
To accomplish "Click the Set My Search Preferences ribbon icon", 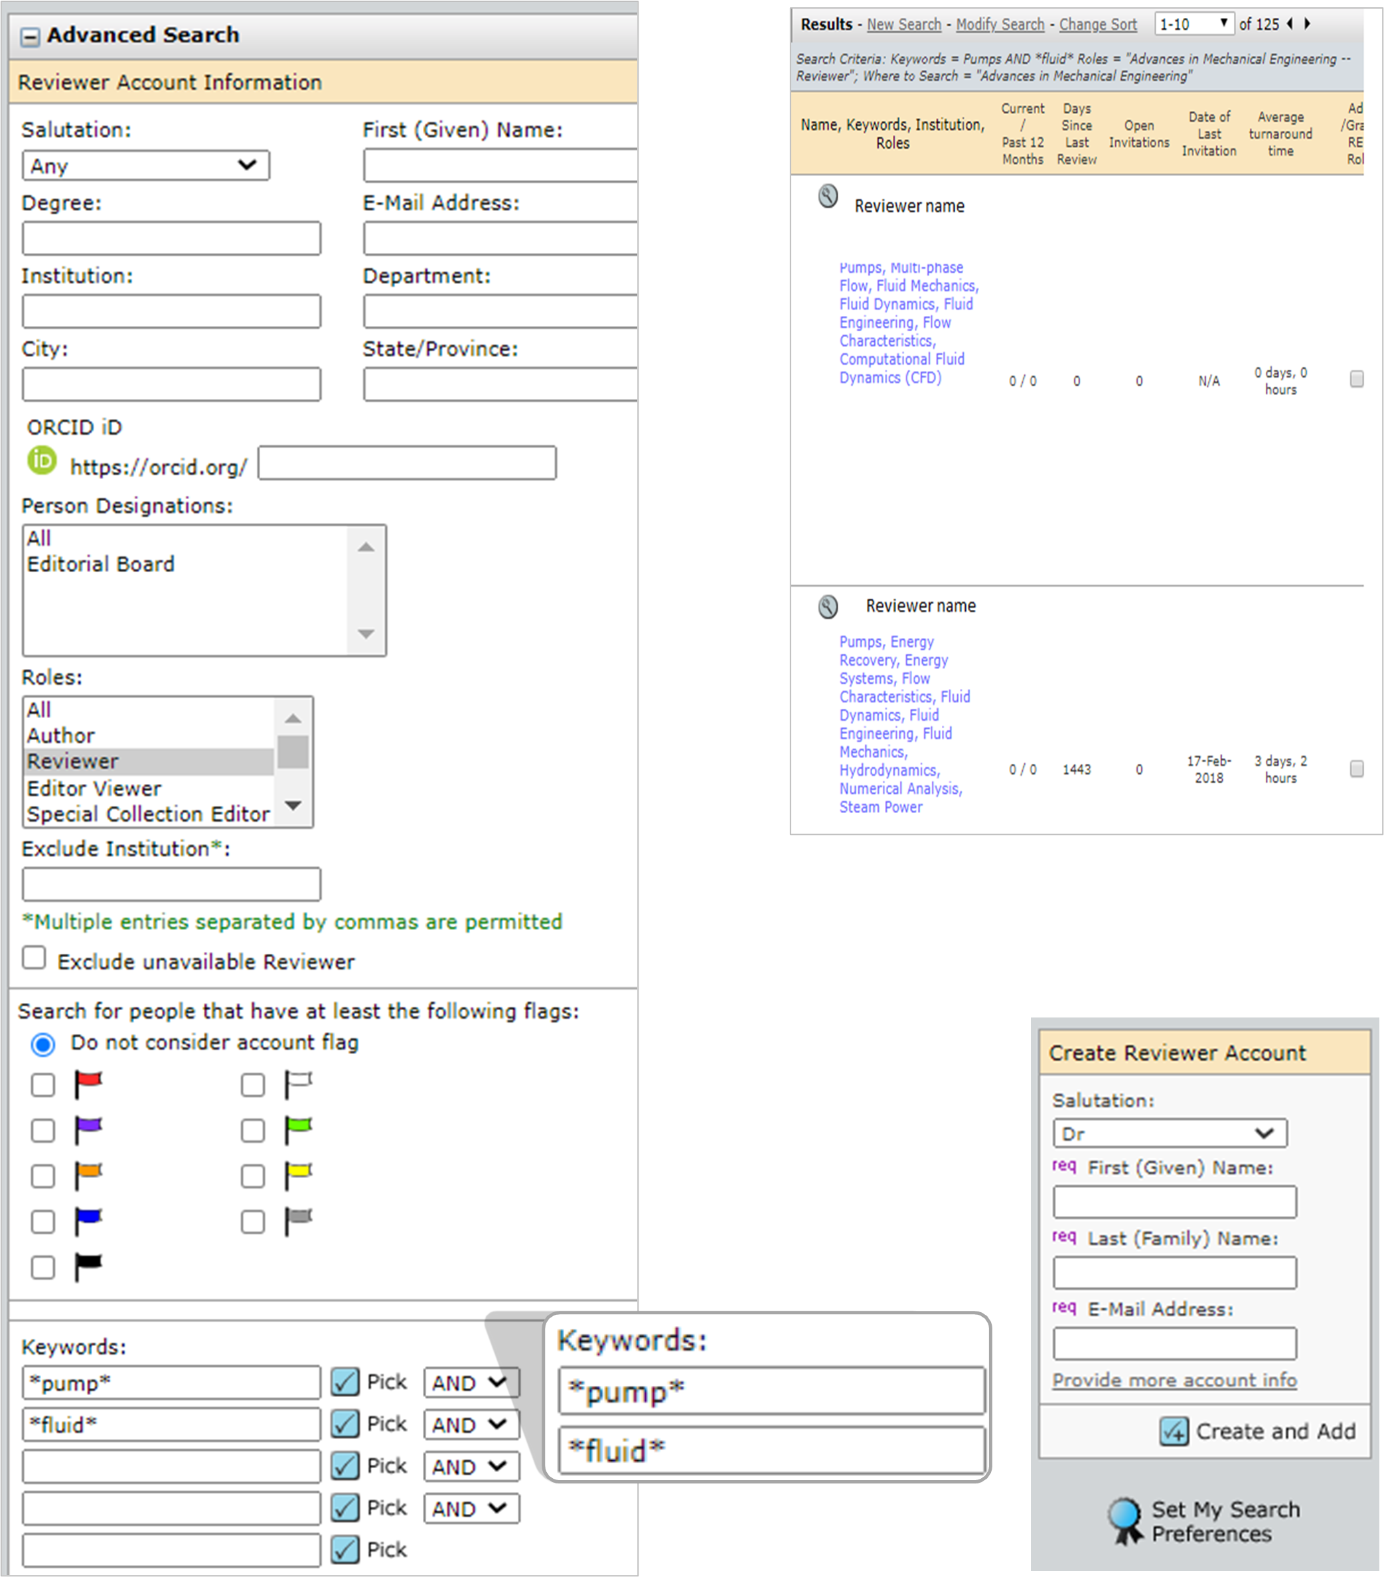I will pos(1126,1520).
